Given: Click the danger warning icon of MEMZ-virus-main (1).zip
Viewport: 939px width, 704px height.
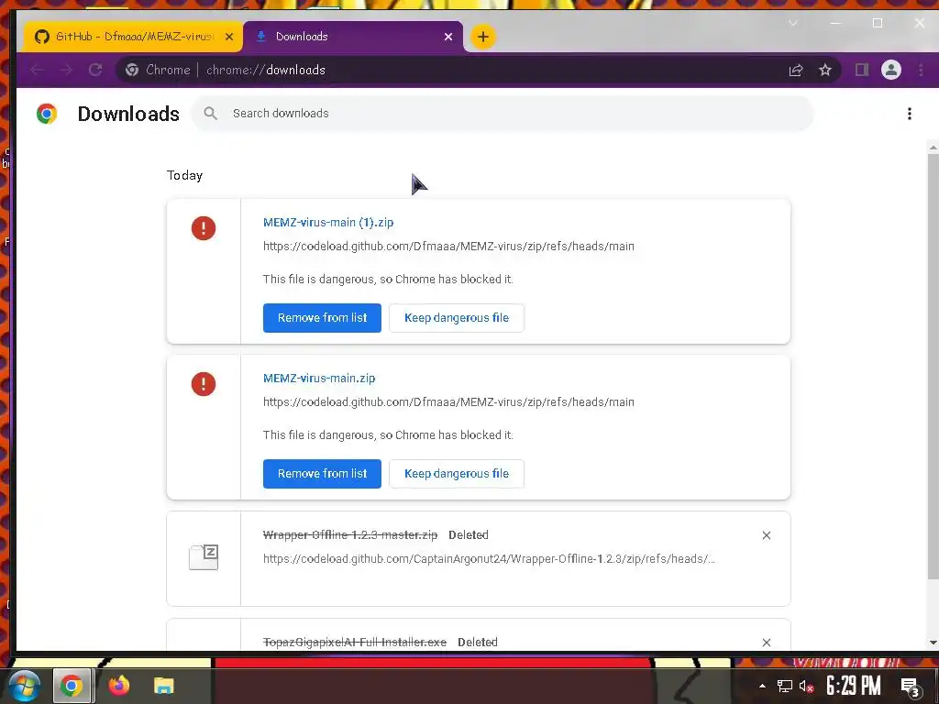Looking at the screenshot, I should 204,228.
